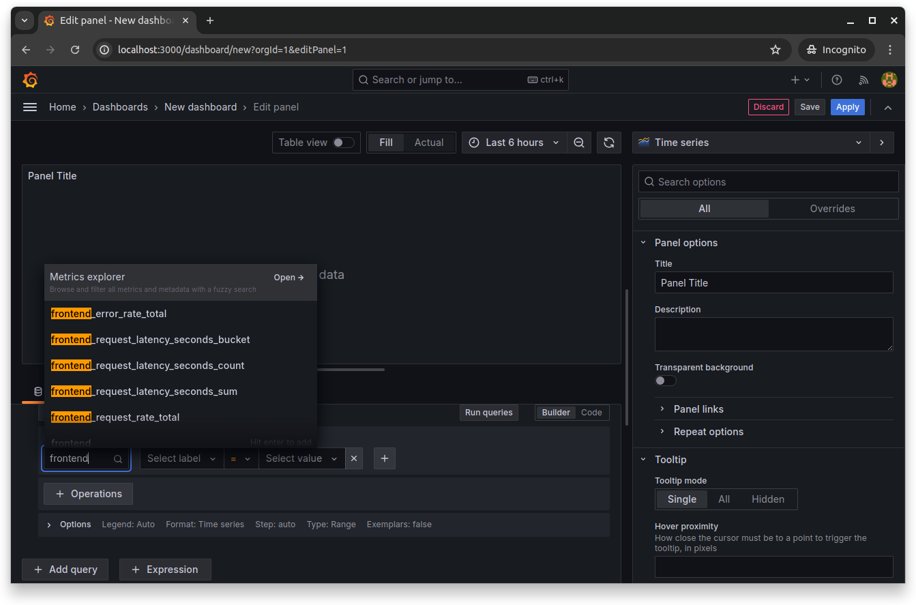Open the Time series visualization dropdown
This screenshot has height=605, width=916.
[x=751, y=143]
